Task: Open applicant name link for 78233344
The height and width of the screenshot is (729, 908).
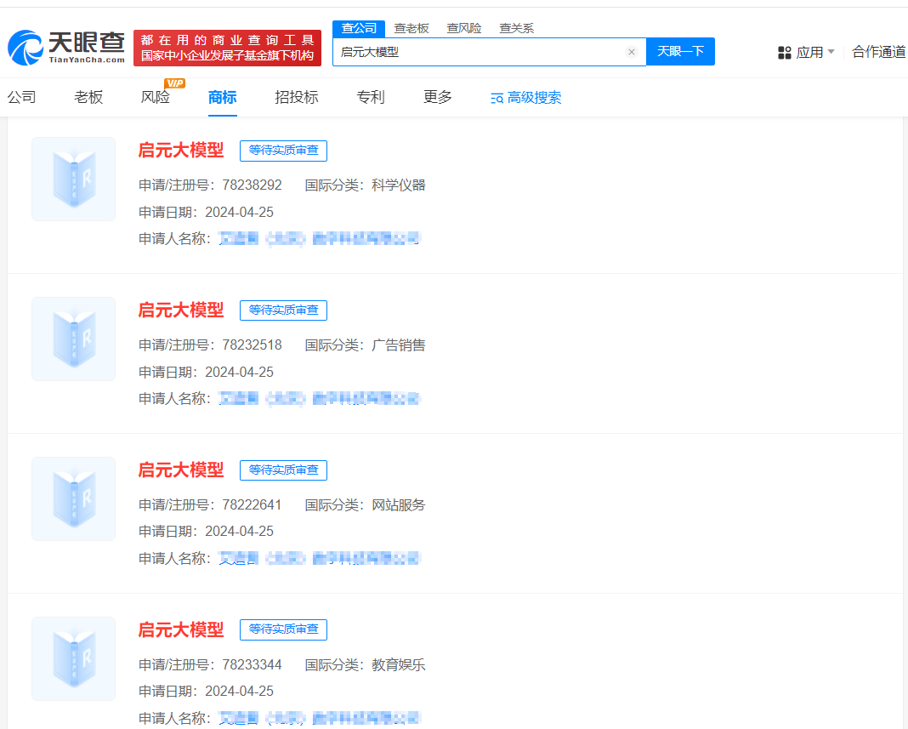Action: [319, 719]
